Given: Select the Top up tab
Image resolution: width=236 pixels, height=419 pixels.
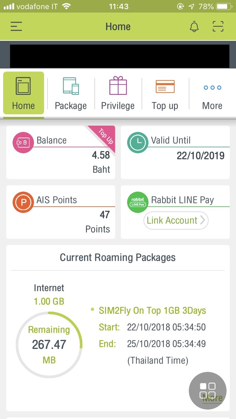Looking at the screenshot, I should pos(165,94).
